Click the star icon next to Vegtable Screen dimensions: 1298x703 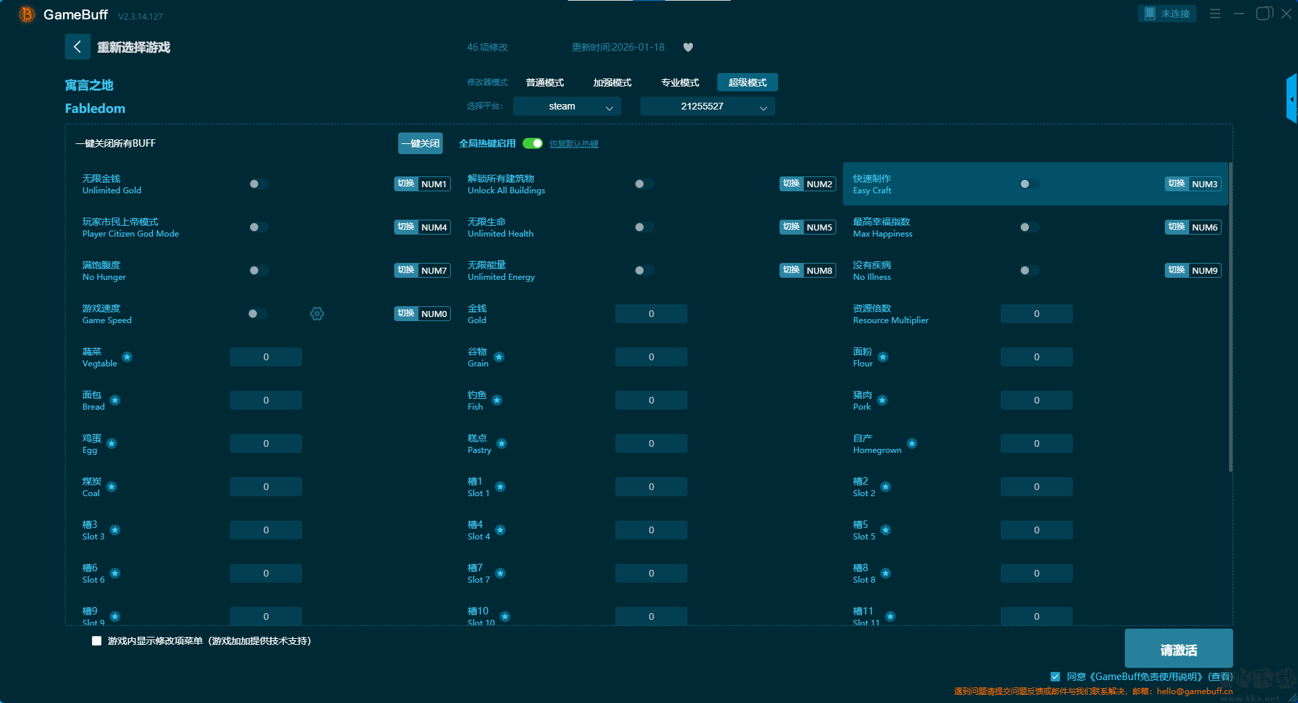[x=127, y=357]
